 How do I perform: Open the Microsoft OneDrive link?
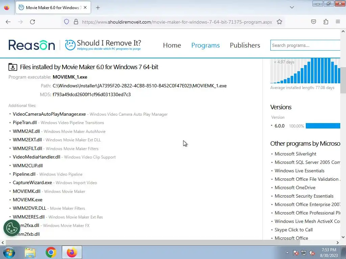[x=295, y=188]
